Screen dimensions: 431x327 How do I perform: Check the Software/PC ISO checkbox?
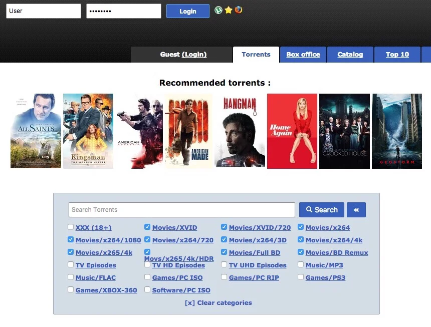coord(147,289)
